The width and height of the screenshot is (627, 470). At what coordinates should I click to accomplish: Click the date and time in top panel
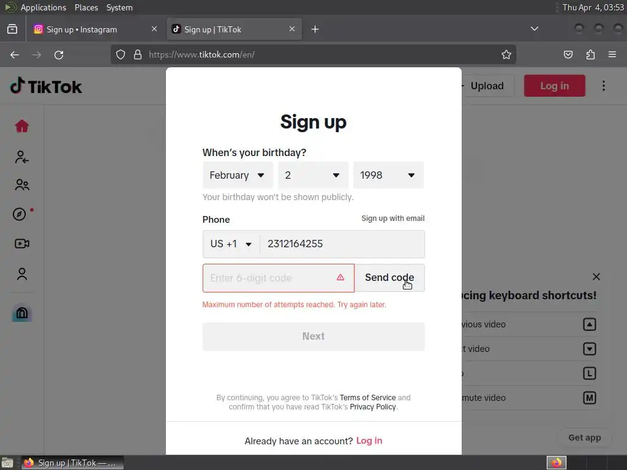593,7
